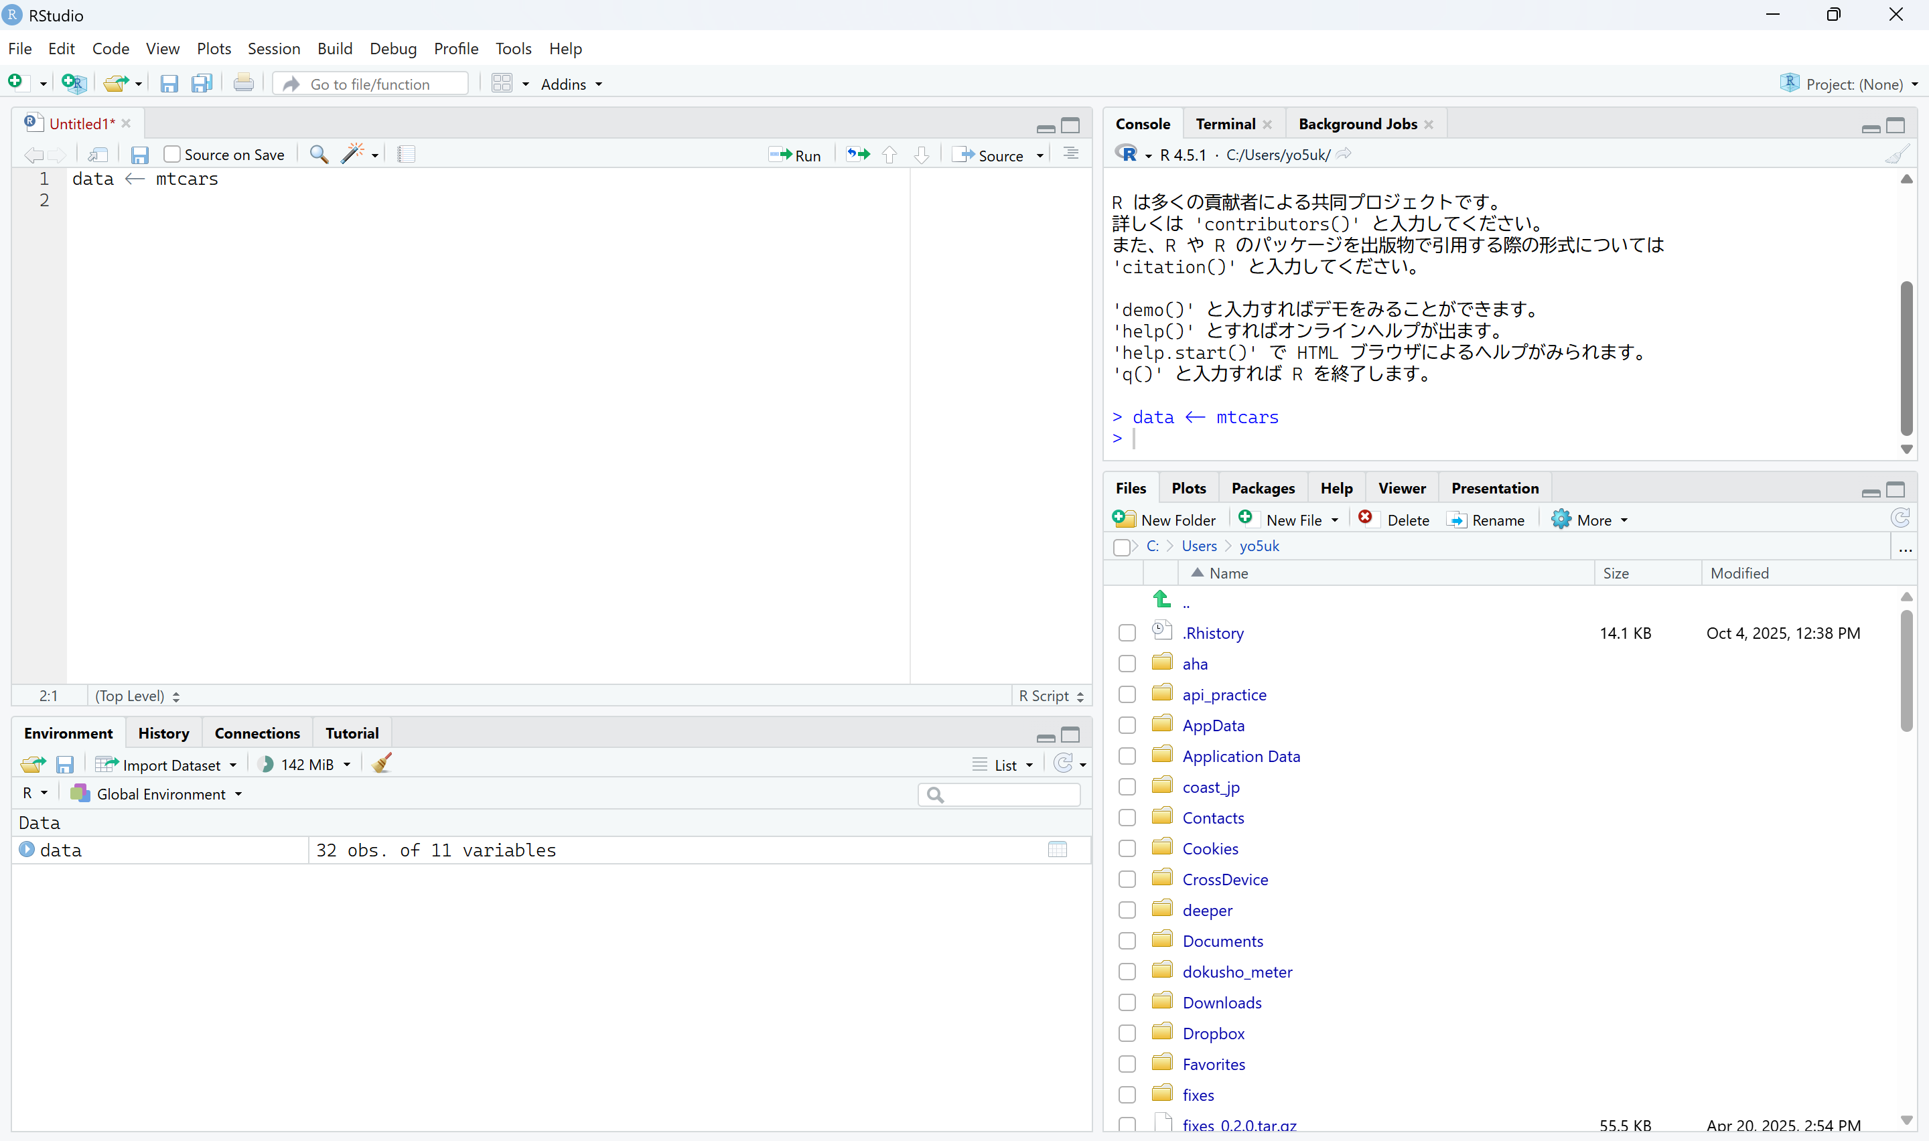
Task: Click the code tools magic wand icon
Action: pyautogui.click(x=353, y=155)
